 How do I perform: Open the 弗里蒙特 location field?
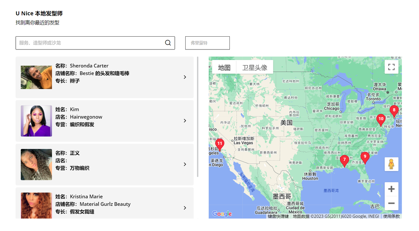point(208,43)
